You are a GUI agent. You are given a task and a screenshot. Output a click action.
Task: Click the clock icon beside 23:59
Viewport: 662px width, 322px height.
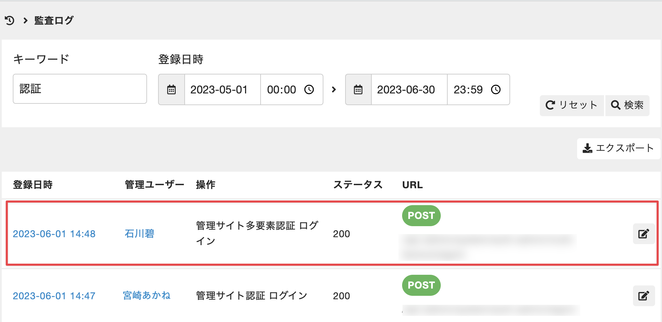coord(496,90)
